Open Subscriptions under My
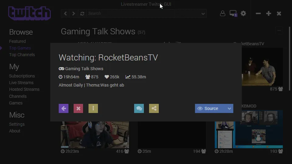 point(22,76)
